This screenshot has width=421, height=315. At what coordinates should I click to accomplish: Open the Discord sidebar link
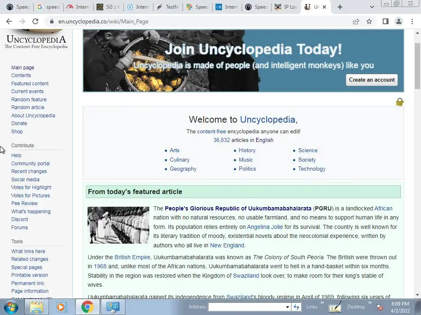(x=19, y=219)
